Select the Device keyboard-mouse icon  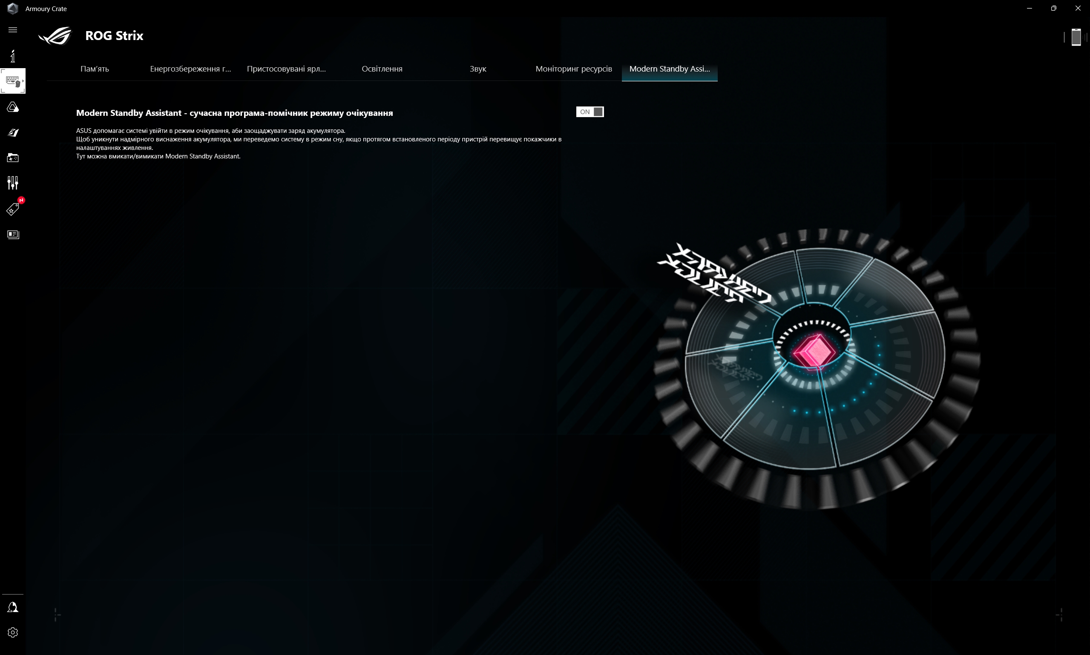click(x=12, y=81)
